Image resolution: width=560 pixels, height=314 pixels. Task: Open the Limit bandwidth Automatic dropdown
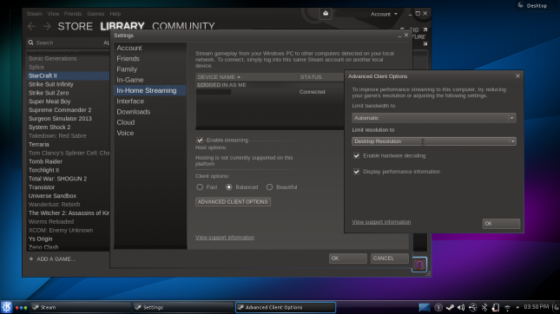(x=434, y=118)
